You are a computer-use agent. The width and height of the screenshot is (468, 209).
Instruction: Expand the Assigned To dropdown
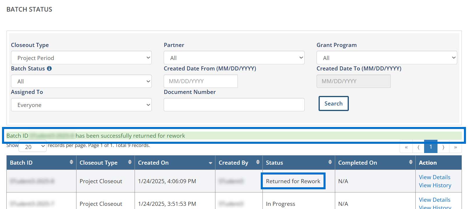[x=81, y=105]
